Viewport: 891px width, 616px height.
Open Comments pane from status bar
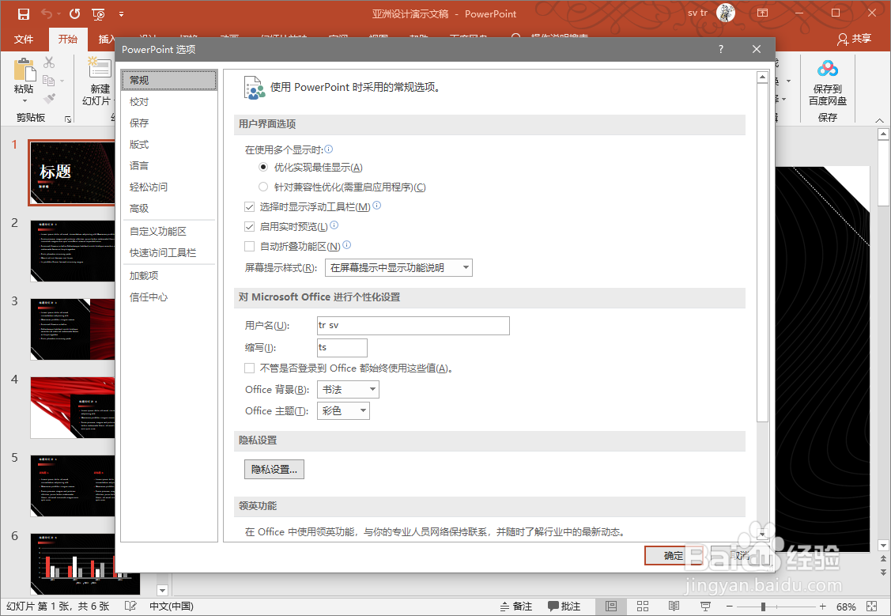(564, 607)
